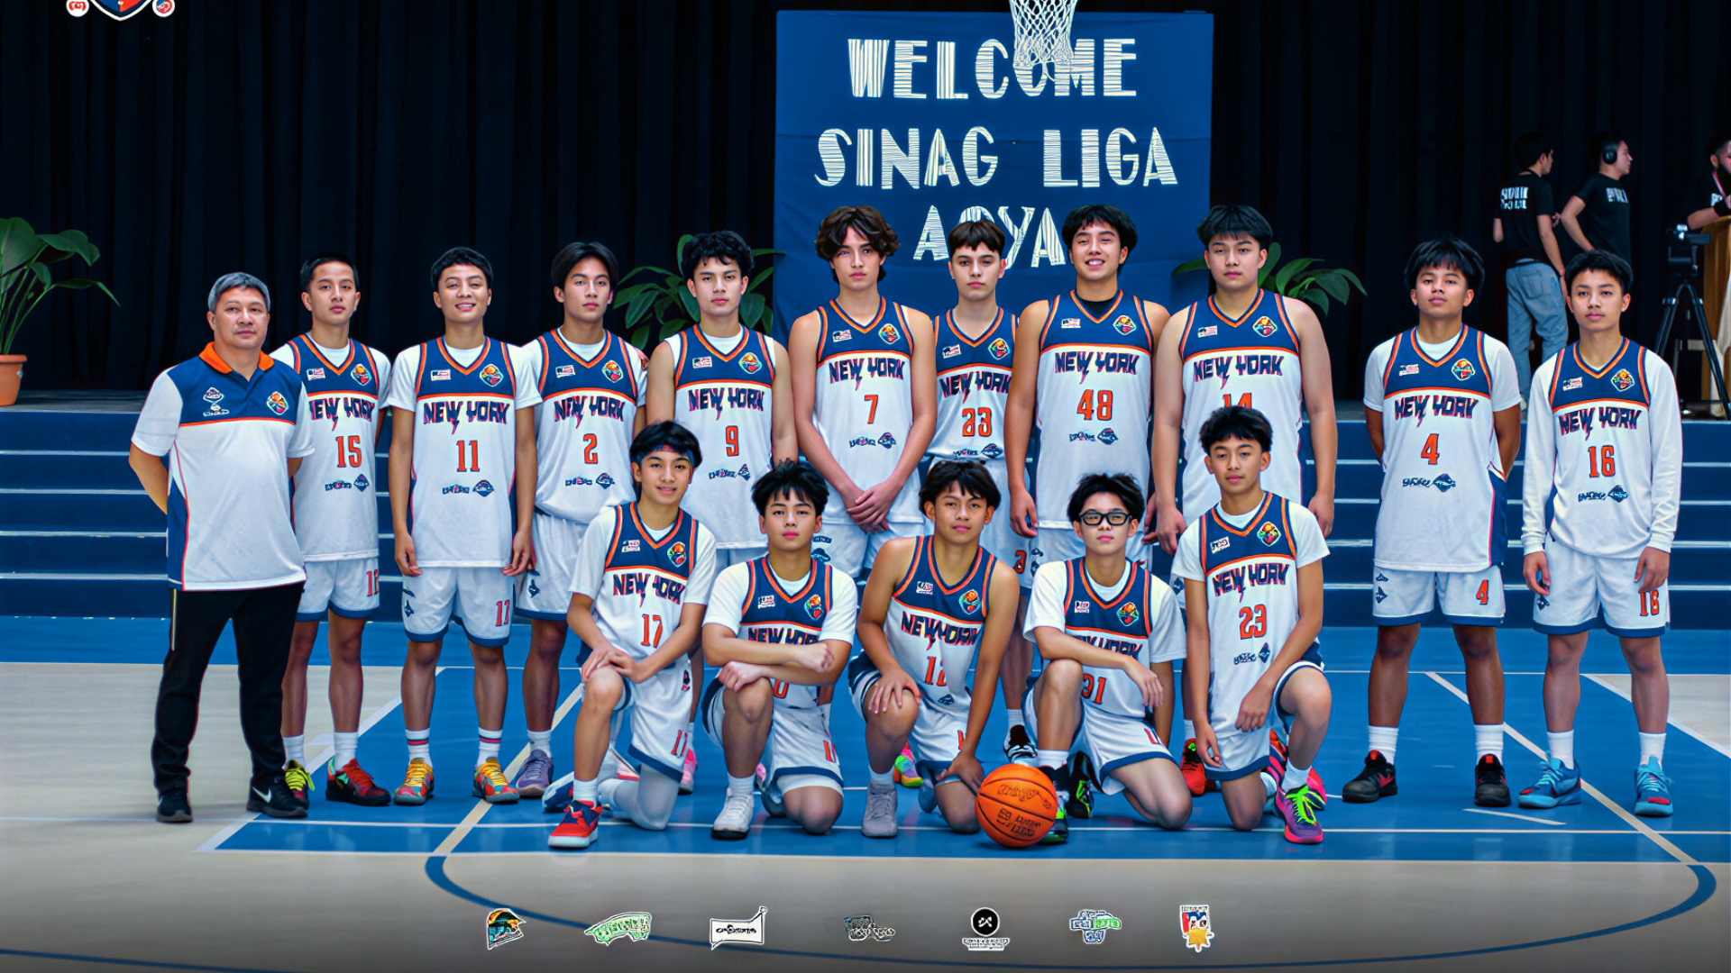This screenshot has width=1731, height=973.
Task: Click the orange basketball on the floor
Action: 1016,805
